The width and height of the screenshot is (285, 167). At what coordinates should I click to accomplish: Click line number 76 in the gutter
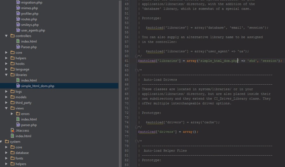pos(126,132)
